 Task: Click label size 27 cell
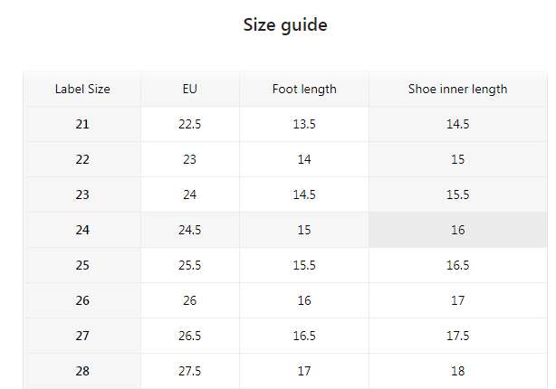click(82, 336)
